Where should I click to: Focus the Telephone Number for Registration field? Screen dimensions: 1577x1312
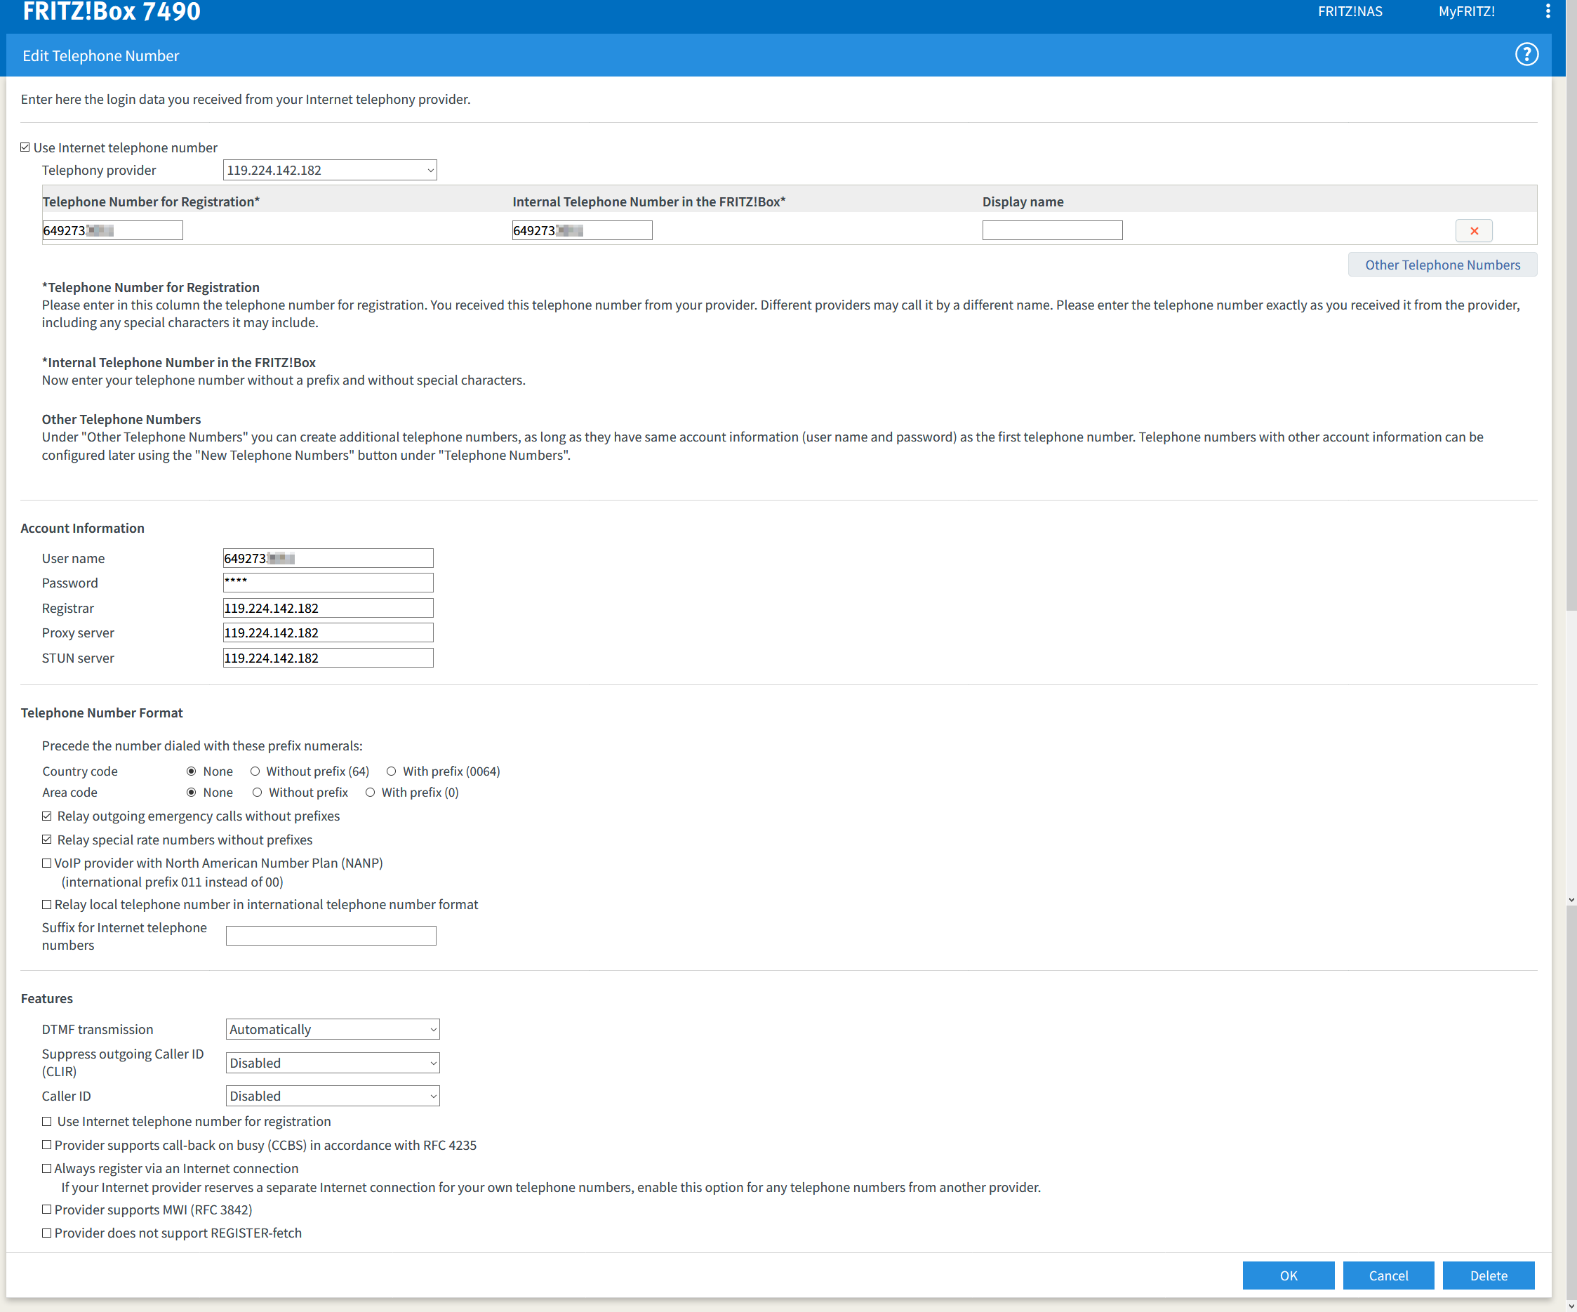point(112,230)
